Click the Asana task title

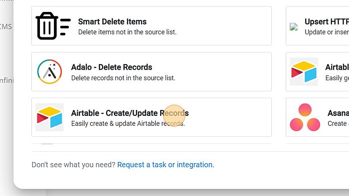[338, 113]
